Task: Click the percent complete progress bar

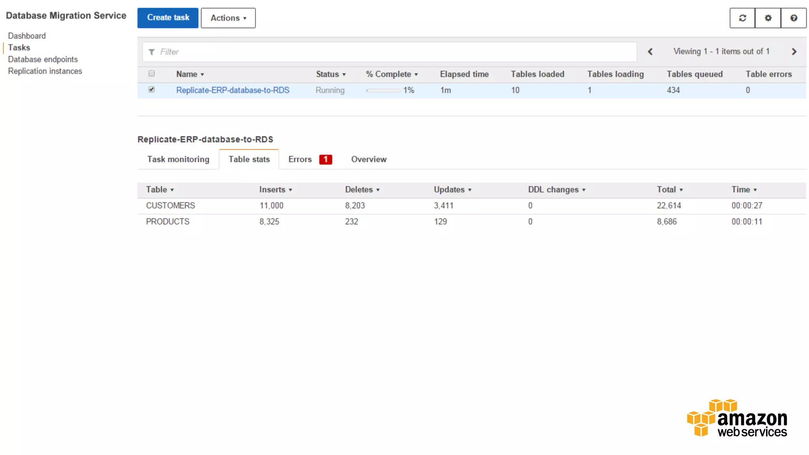Action: (x=383, y=90)
